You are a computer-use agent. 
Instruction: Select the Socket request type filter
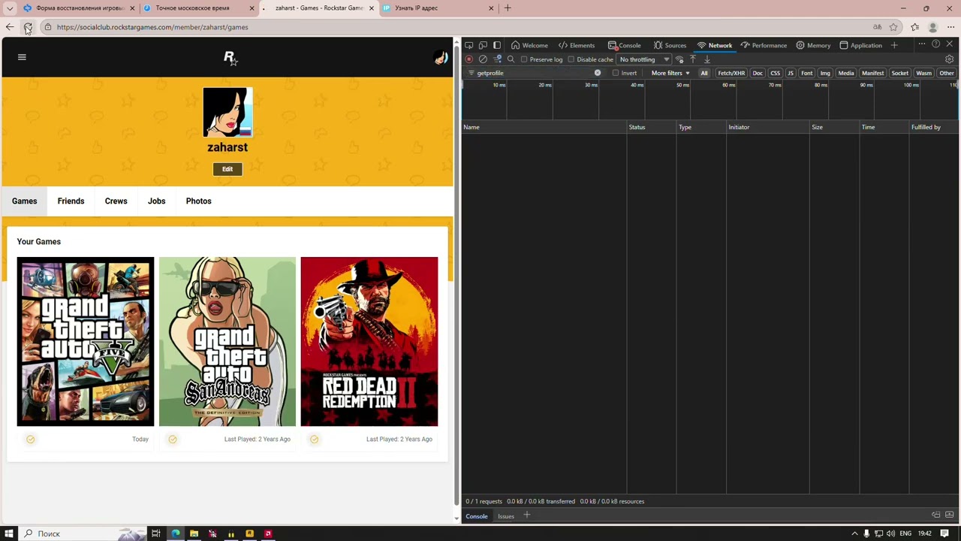899,73
